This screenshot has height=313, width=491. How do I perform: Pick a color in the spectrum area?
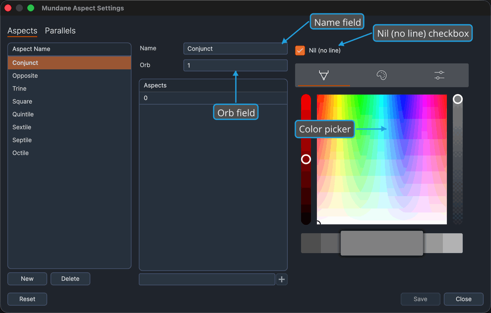(382, 159)
